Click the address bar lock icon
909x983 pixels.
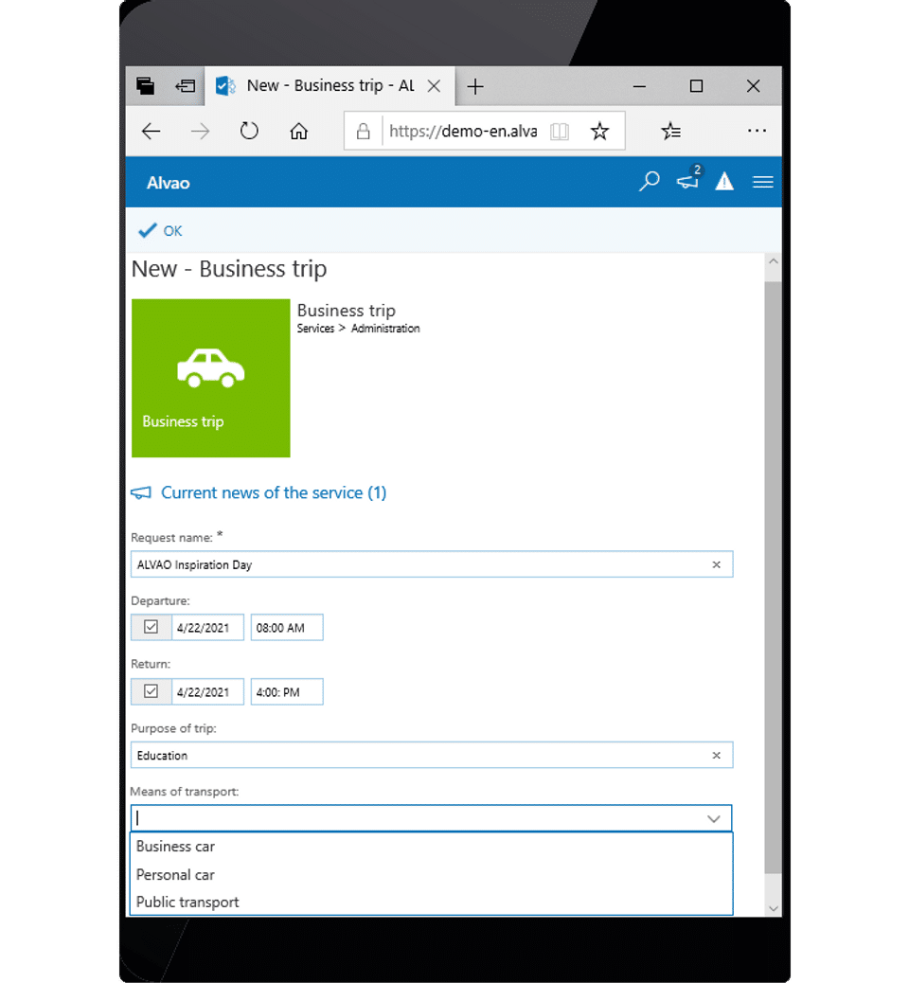363,131
